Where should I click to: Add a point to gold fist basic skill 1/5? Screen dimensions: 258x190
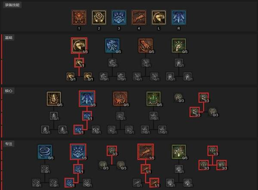[x=79, y=45]
